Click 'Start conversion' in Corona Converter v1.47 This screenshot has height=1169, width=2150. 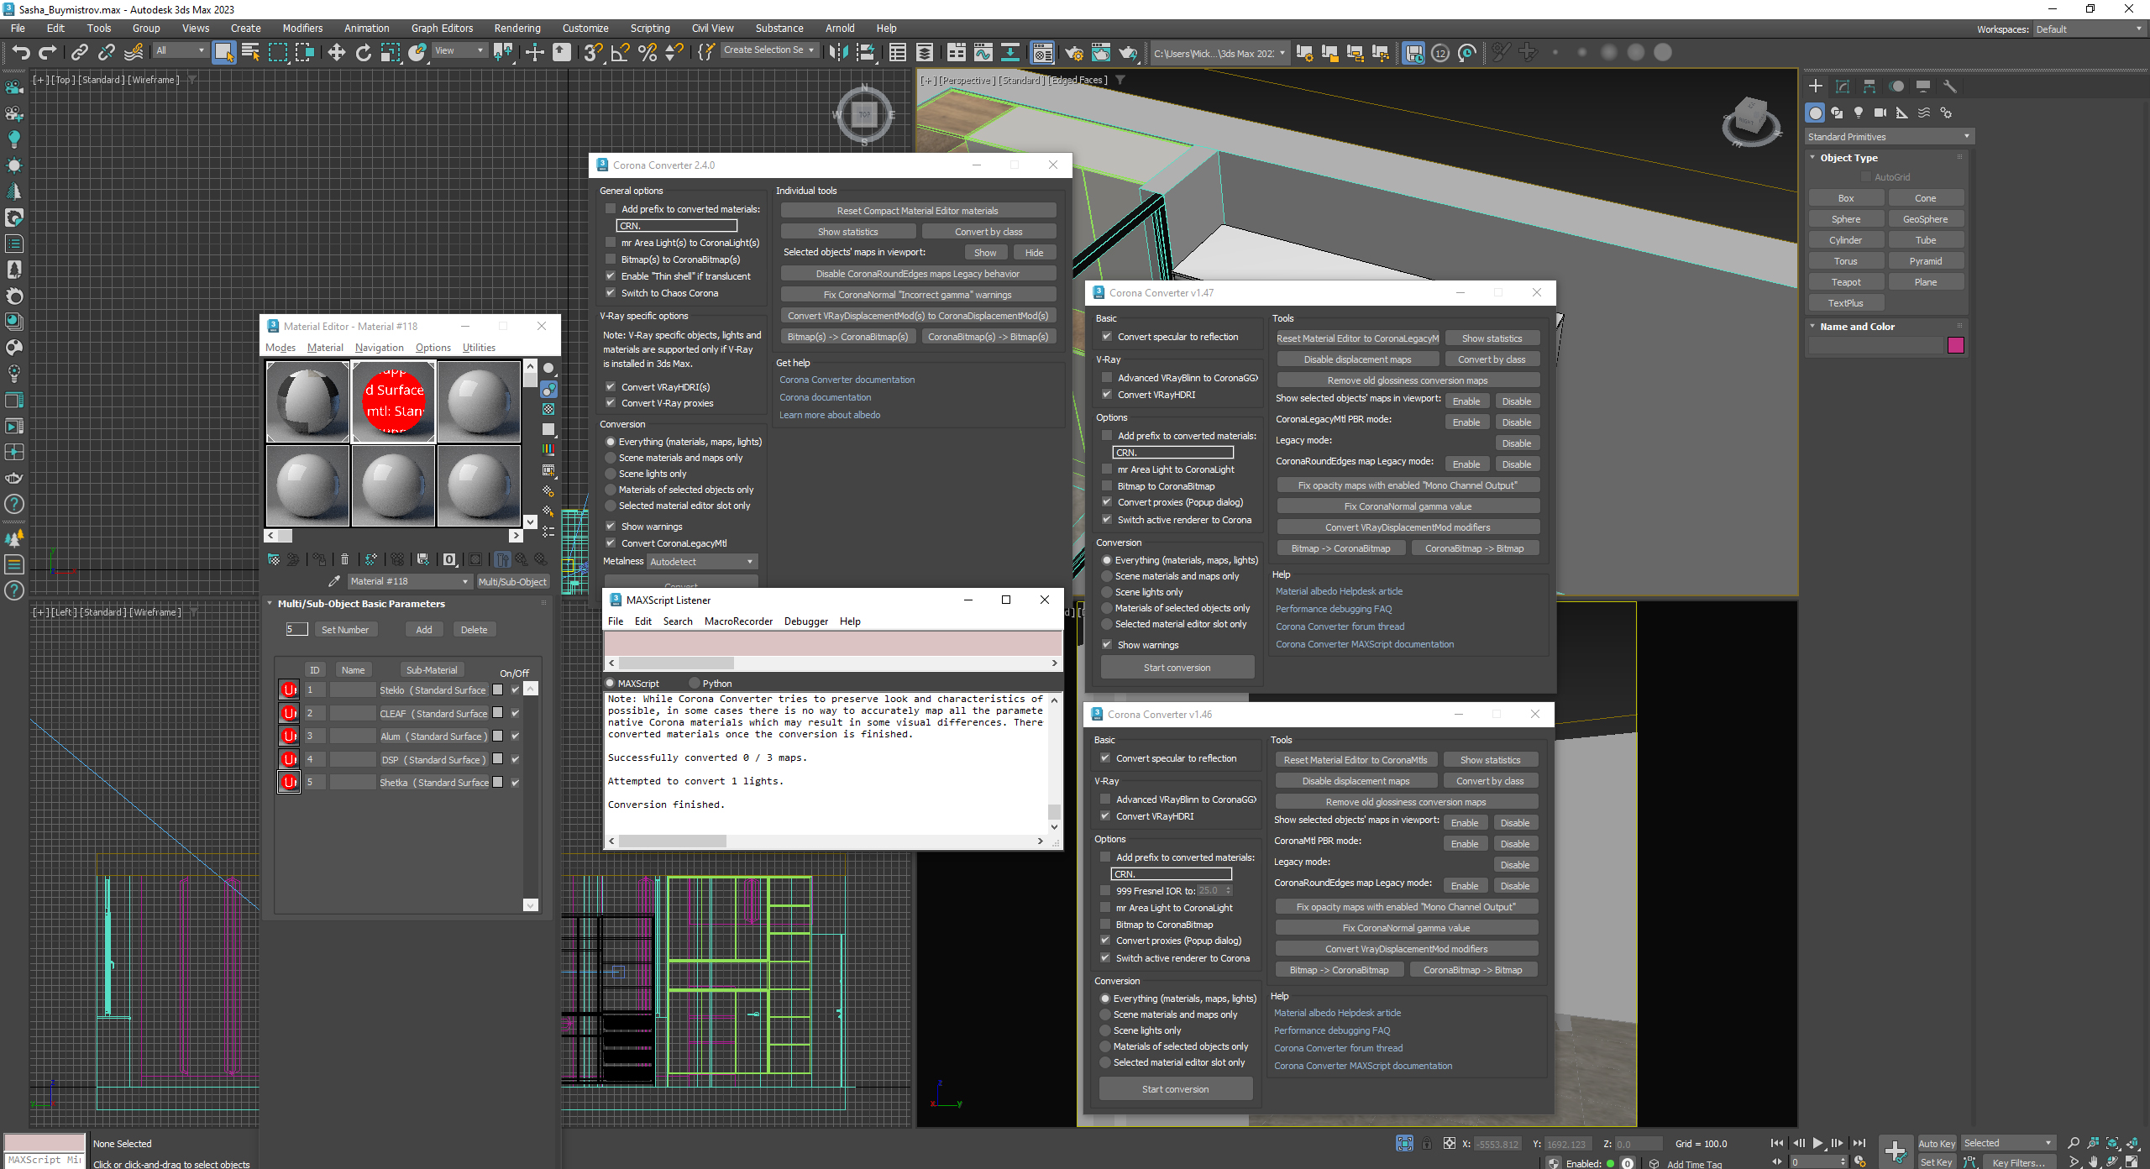1177,668
